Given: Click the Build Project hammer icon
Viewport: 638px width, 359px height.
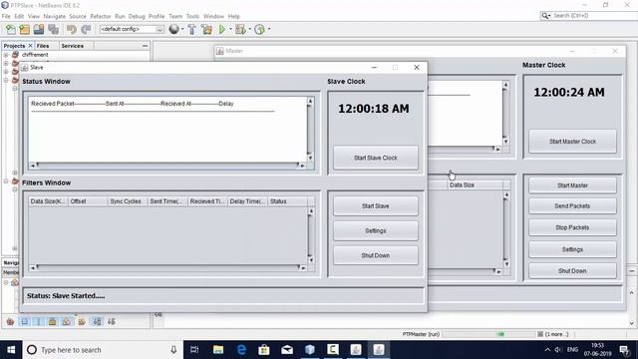Looking at the screenshot, I should click(191, 29).
